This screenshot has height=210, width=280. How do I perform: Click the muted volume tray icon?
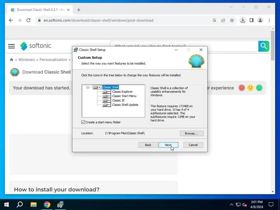245,205
